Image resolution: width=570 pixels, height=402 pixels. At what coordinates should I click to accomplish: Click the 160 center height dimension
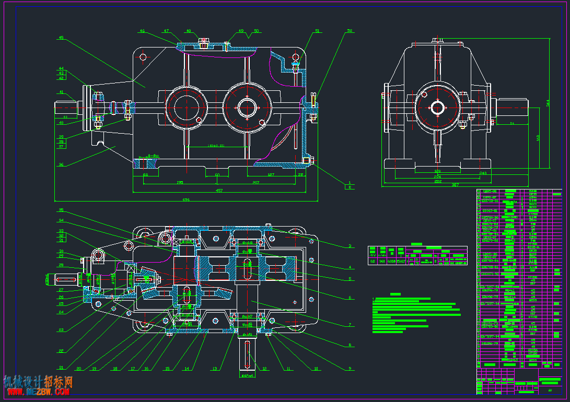tap(538, 138)
